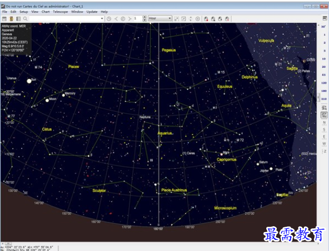Set field of view to 10 degrees
329x251 pixels.
[x=324, y=59]
